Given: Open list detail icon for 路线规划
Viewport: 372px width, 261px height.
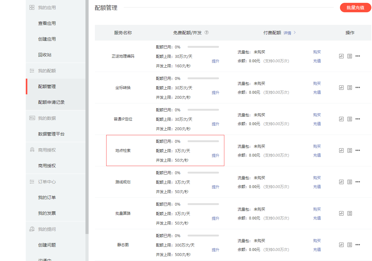Looking at the screenshot, I should tap(349, 182).
